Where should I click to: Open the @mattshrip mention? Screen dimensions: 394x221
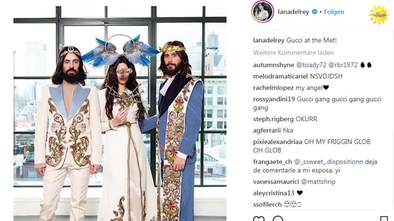click(x=318, y=182)
